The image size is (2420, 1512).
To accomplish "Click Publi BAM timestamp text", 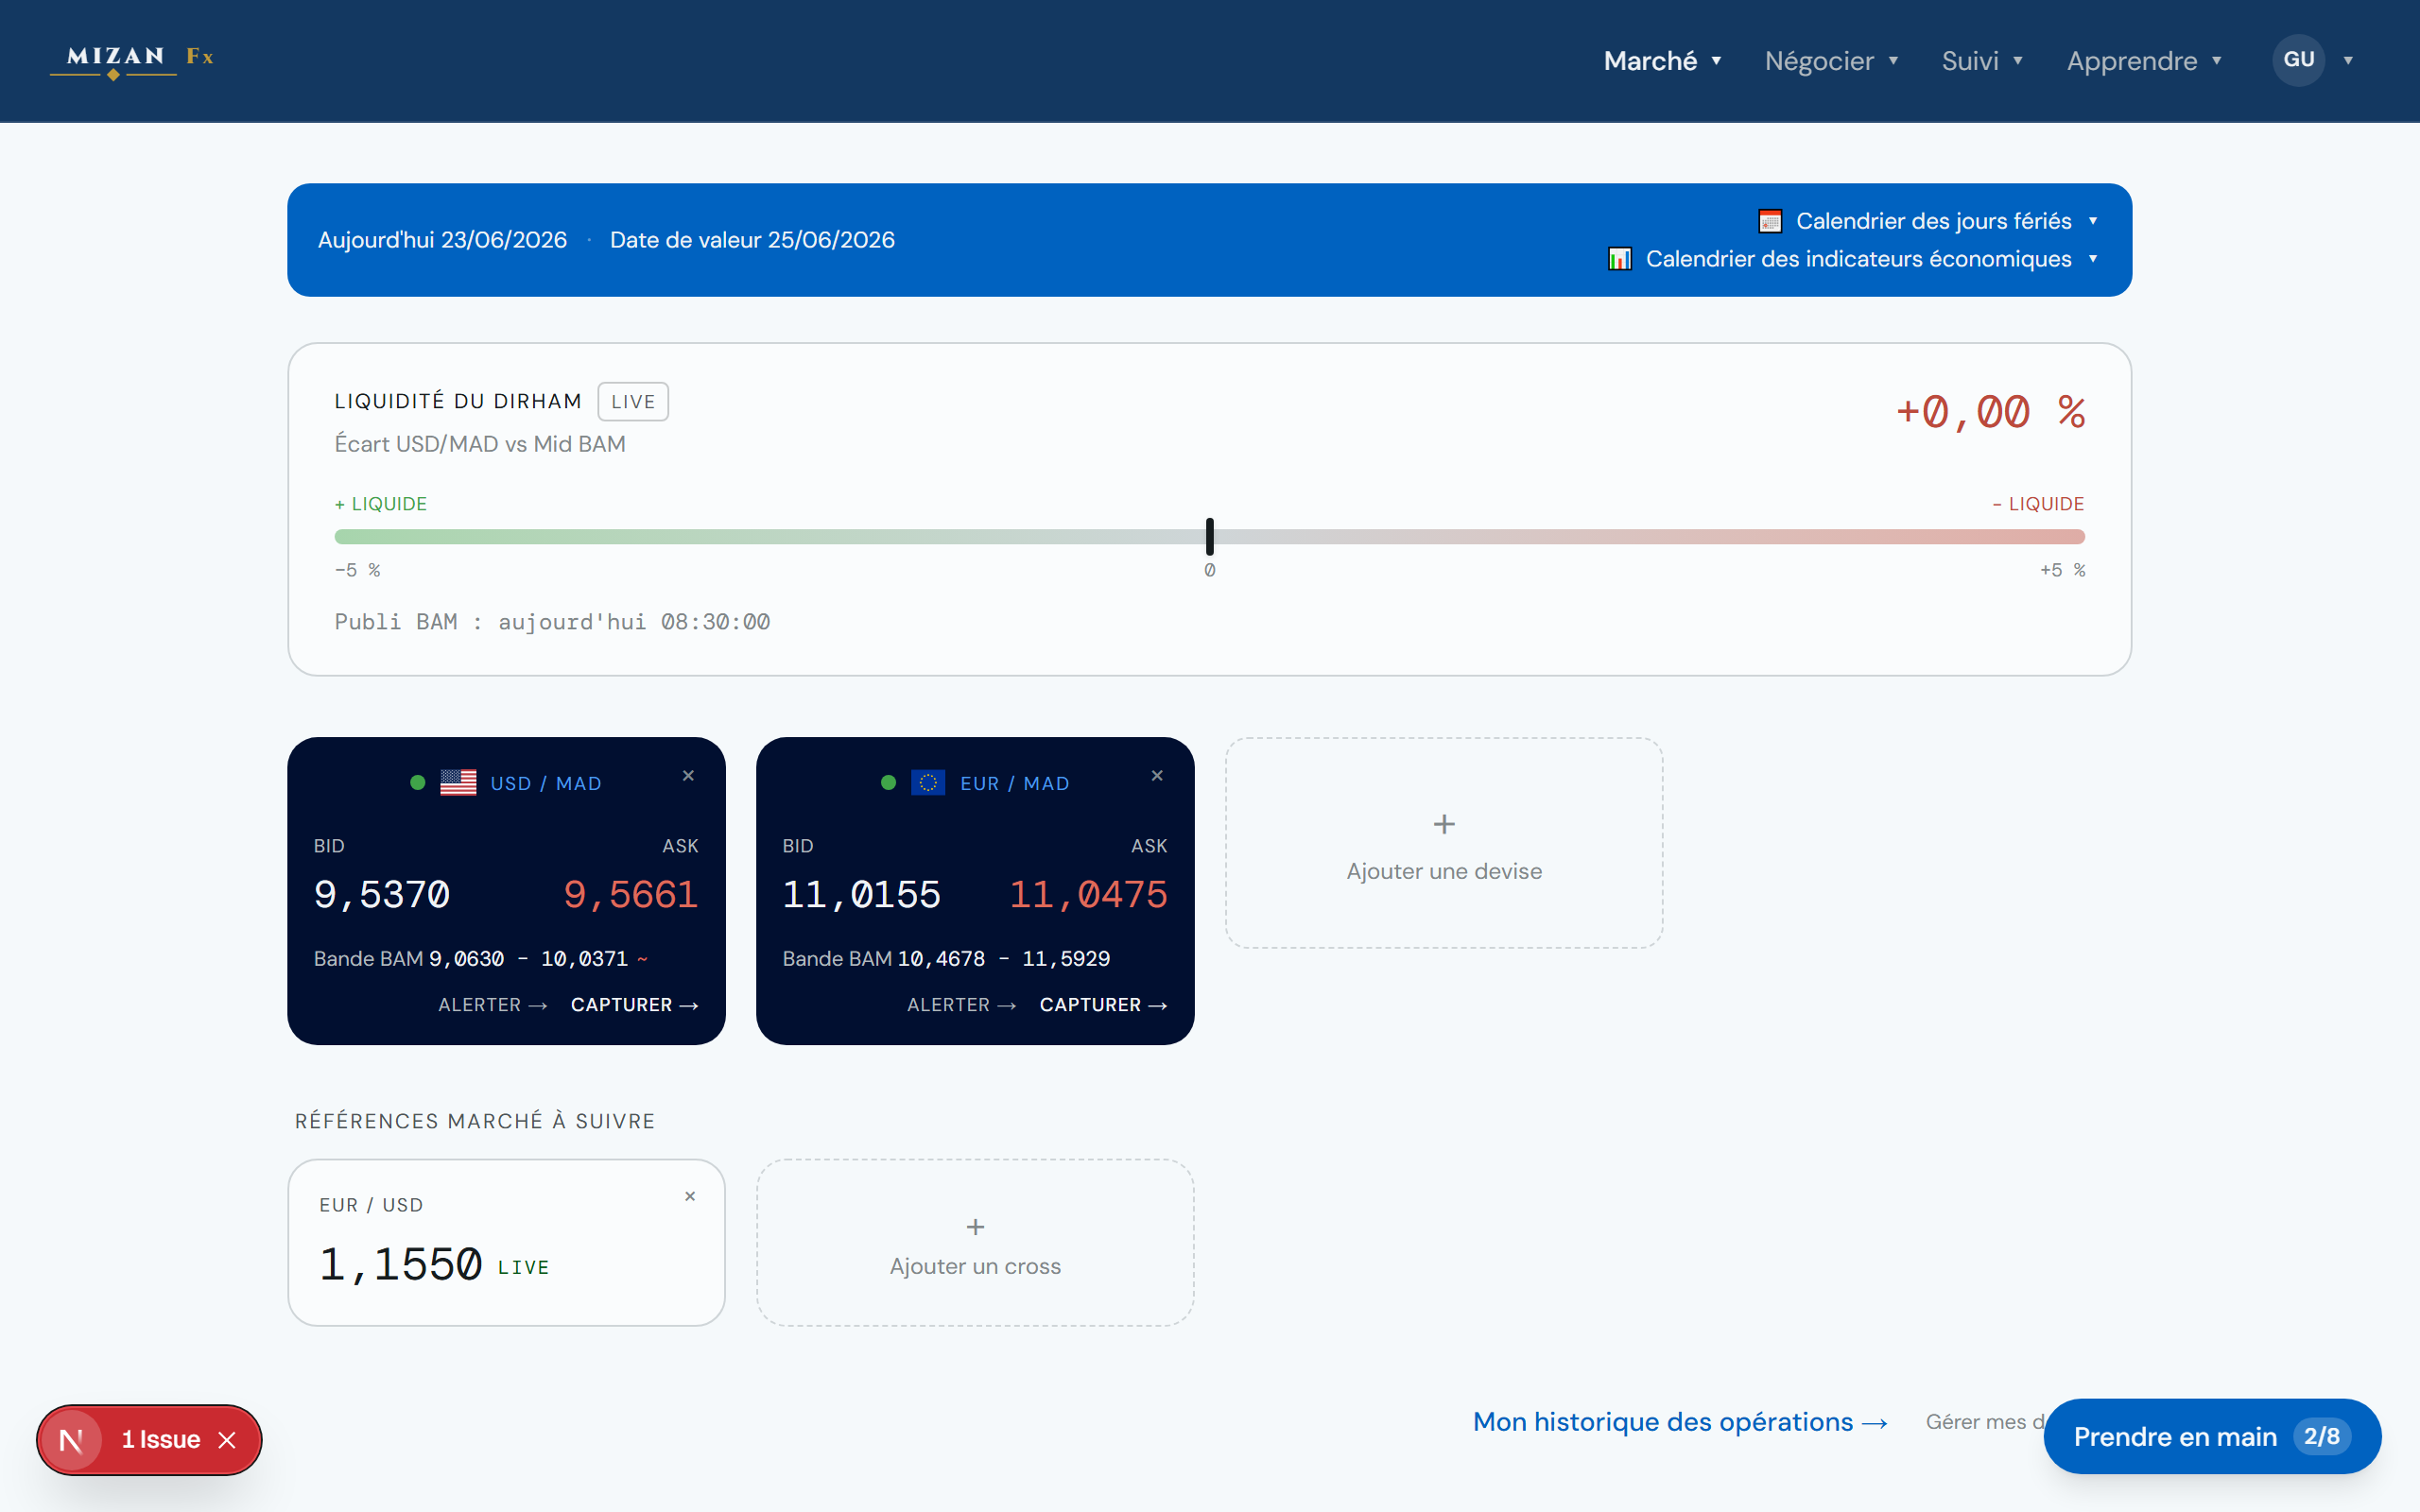I will (552, 622).
